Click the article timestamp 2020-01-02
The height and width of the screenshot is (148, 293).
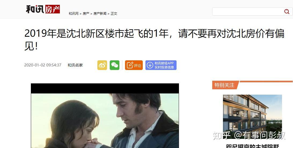point(43,65)
